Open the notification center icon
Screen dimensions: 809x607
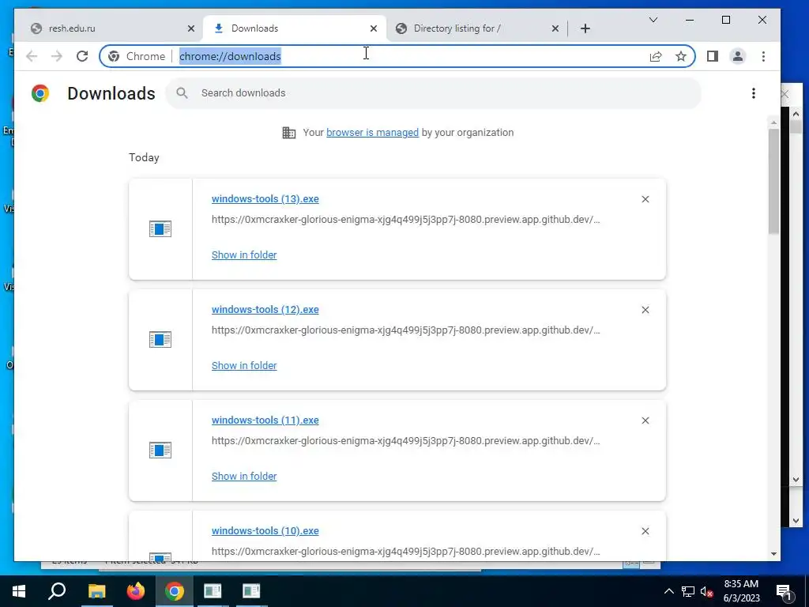click(x=785, y=591)
